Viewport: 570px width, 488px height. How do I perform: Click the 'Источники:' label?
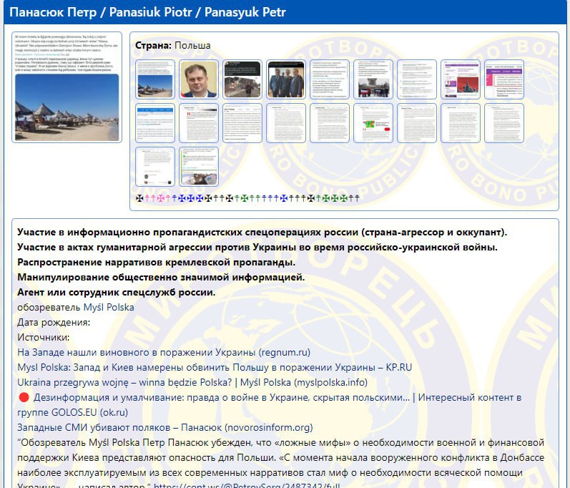pyautogui.click(x=43, y=338)
